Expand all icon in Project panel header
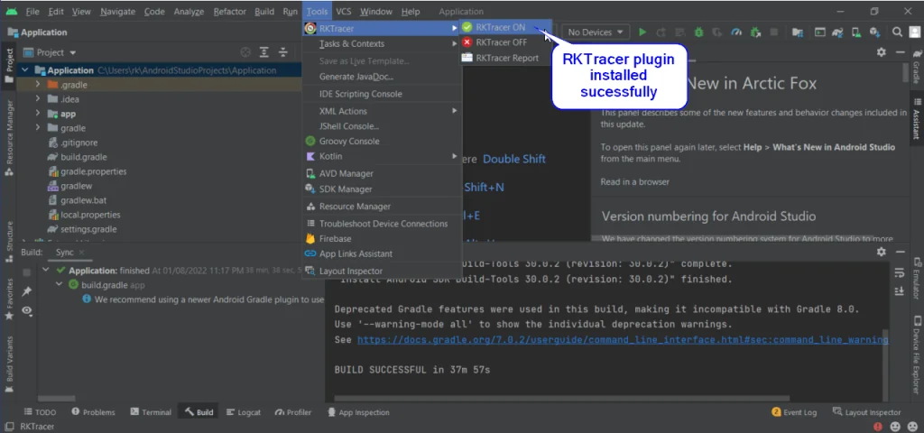 pyautogui.click(x=264, y=52)
